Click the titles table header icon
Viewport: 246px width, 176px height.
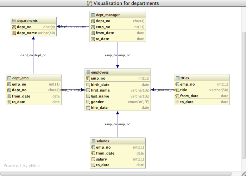click(178, 78)
